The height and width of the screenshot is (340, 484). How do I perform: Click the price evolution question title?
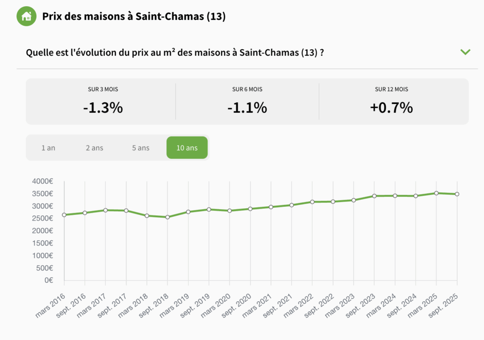(175, 52)
